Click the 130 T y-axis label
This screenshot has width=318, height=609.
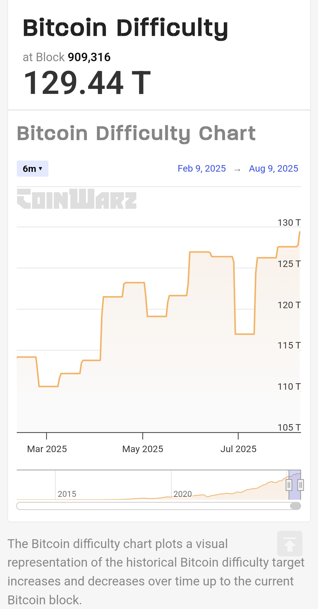point(289,223)
